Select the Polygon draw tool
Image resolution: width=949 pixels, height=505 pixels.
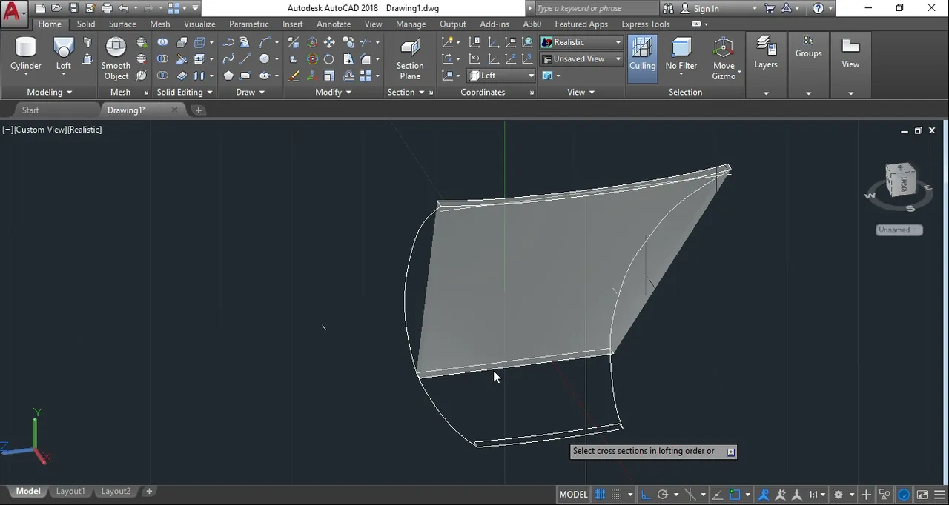228,76
